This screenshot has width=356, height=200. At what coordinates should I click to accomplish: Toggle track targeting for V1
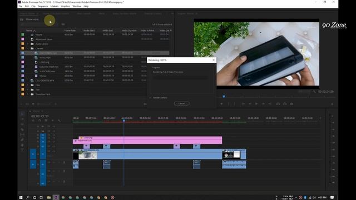point(43,154)
